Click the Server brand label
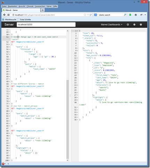The width and height of the screenshot is (150, 168). click(9, 25)
